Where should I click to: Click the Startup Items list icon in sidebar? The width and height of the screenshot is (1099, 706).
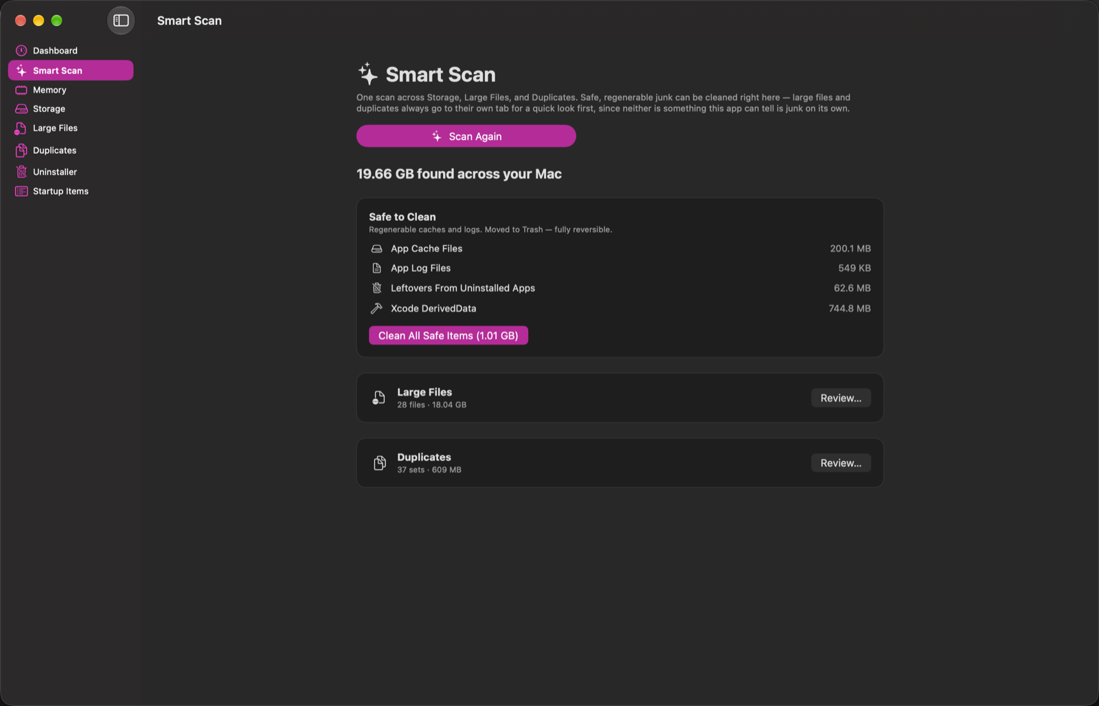[21, 192]
